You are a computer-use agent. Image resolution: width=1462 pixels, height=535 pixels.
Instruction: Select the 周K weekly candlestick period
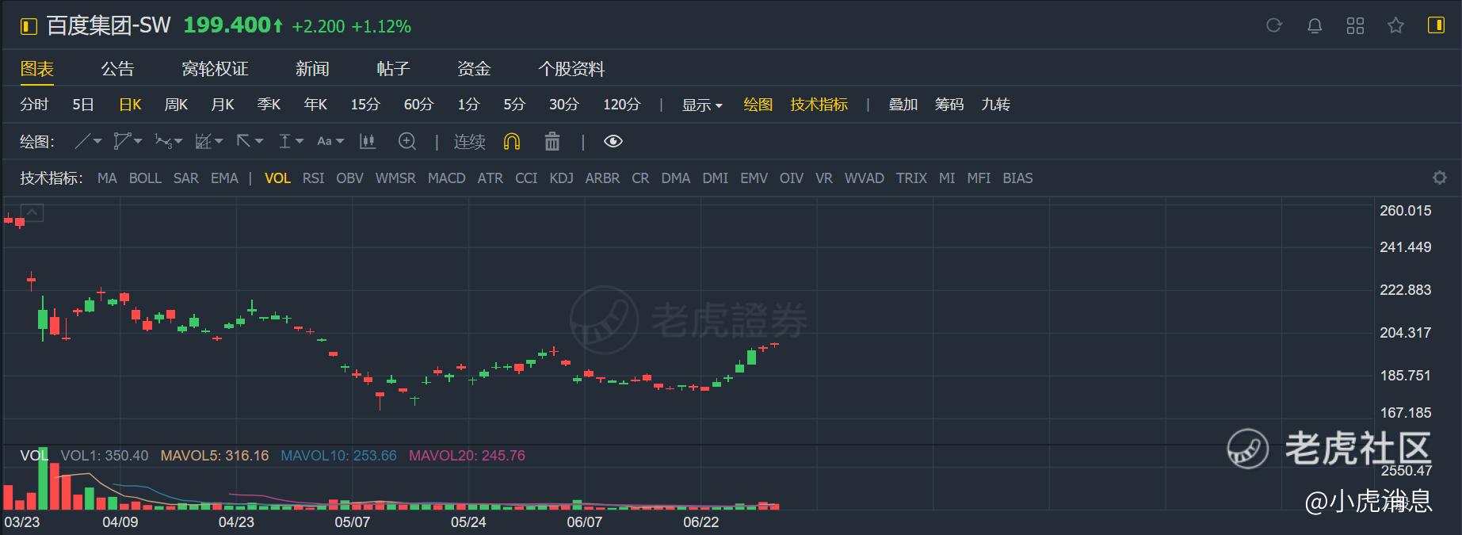[x=176, y=105]
